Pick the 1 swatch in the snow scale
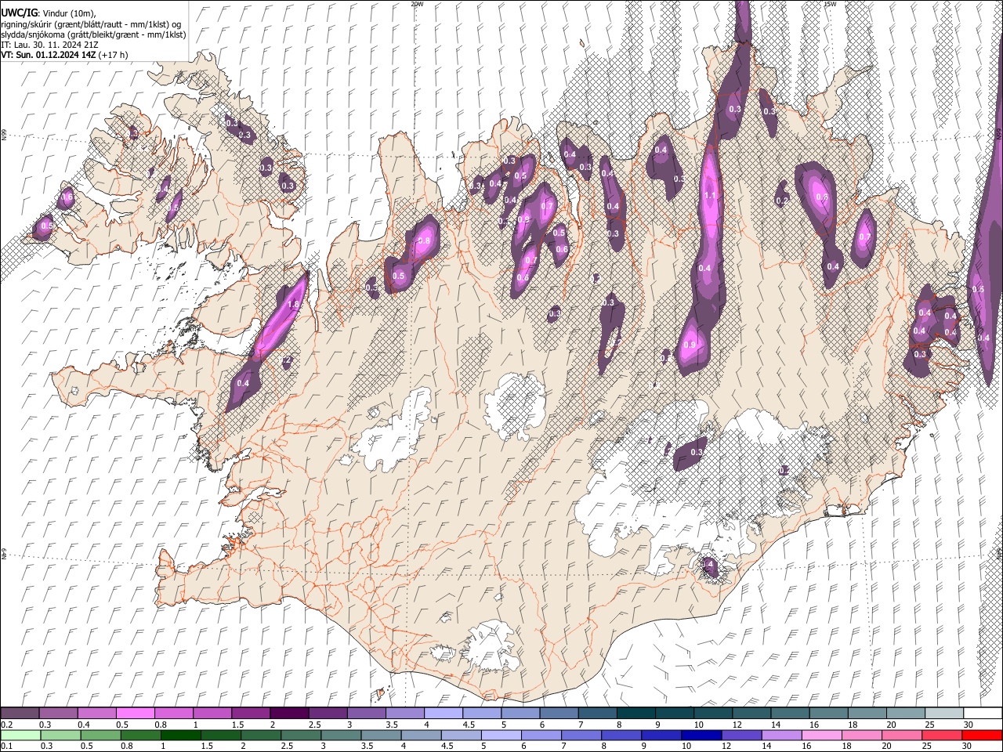The height and width of the screenshot is (752, 1003). tap(212, 713)
